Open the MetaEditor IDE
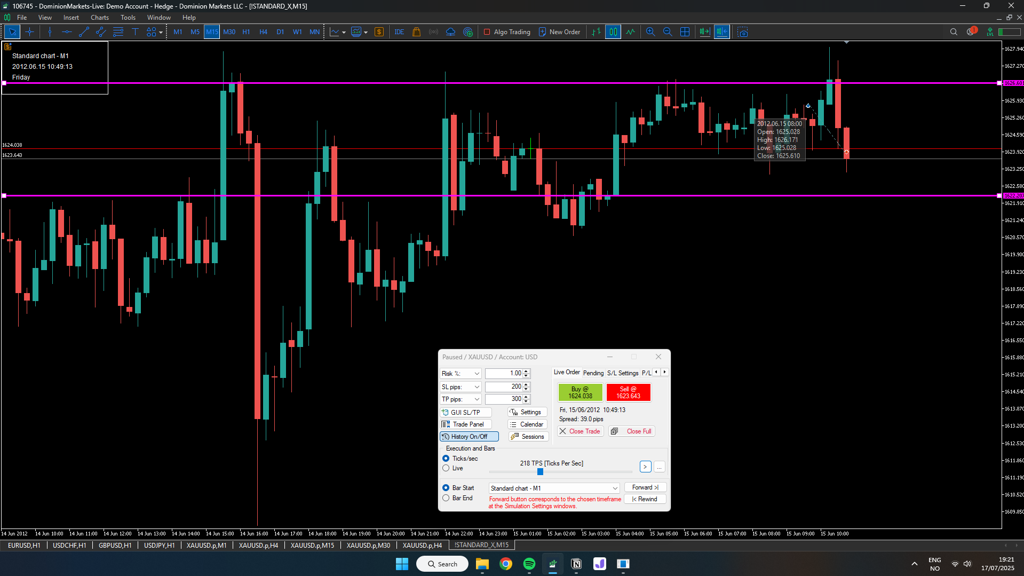This screenshot has width=1024, height=576. tap(399, 32)
